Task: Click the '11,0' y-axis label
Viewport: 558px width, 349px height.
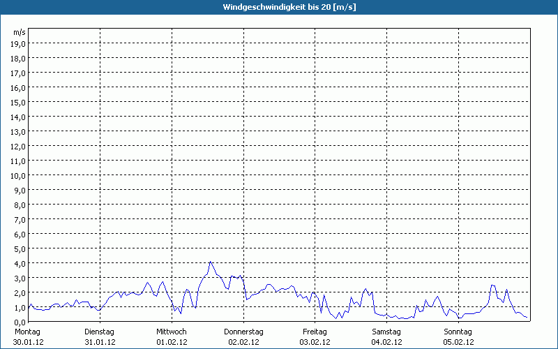Action: [x=18, y=161]
